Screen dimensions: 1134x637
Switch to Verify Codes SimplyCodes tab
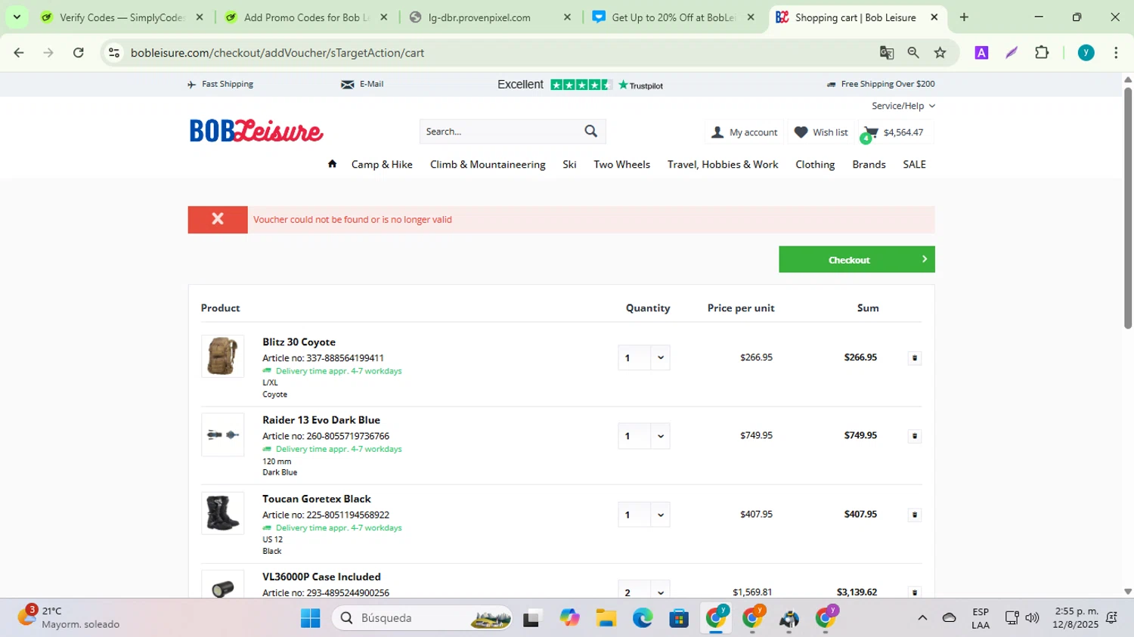122,17
